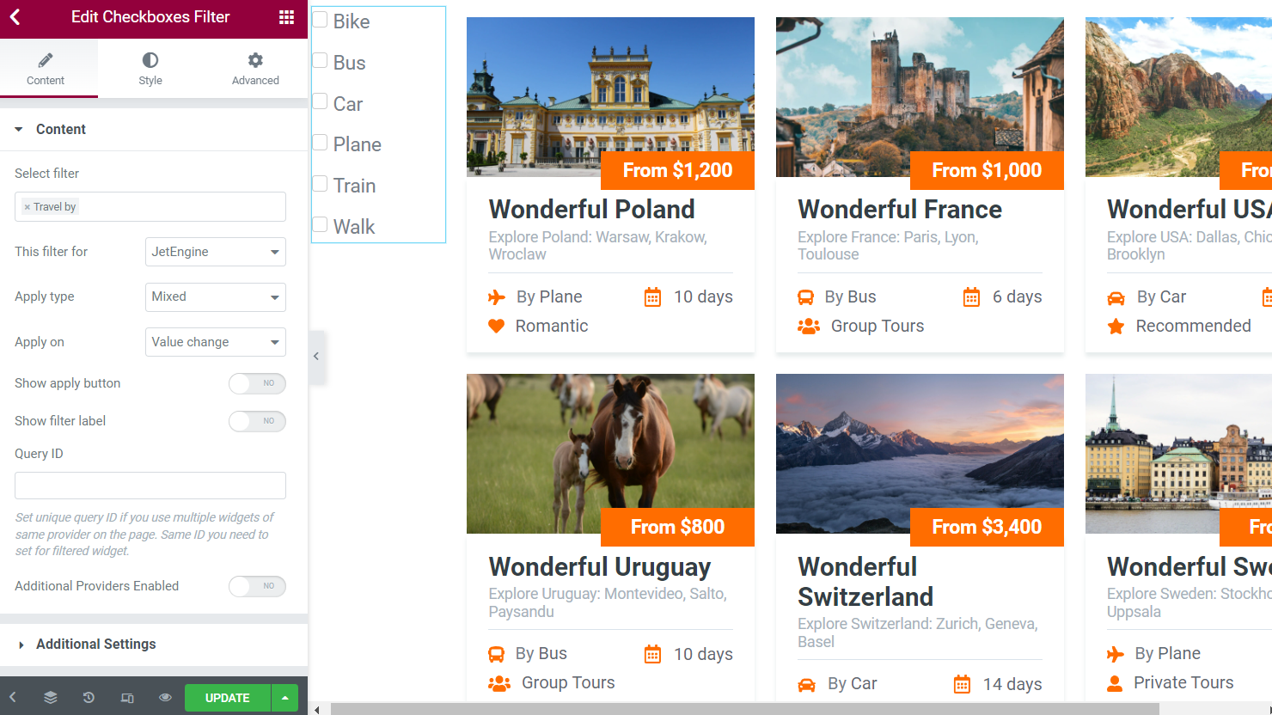This screenshot has width=1272, height=715.
Task: Open the Wonderful Poland title
Action: 591,210
